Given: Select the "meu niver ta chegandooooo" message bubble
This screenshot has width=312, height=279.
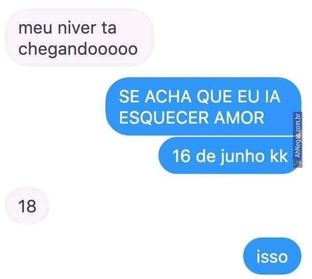Looking at the screenshot, I should click(80, 37).
